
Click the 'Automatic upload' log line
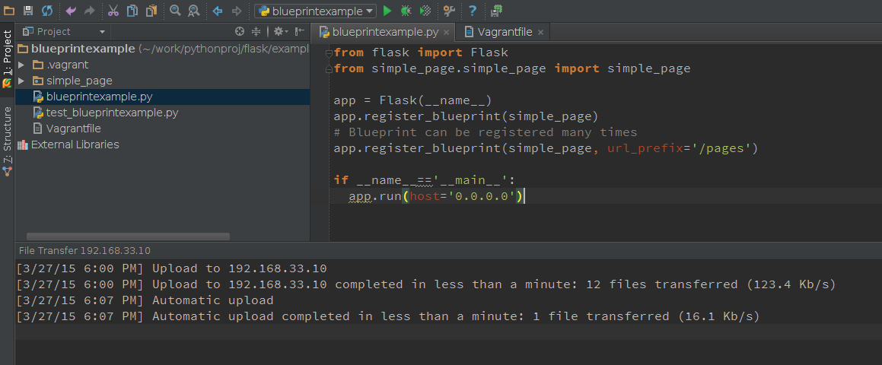click(x=145, y=300)
